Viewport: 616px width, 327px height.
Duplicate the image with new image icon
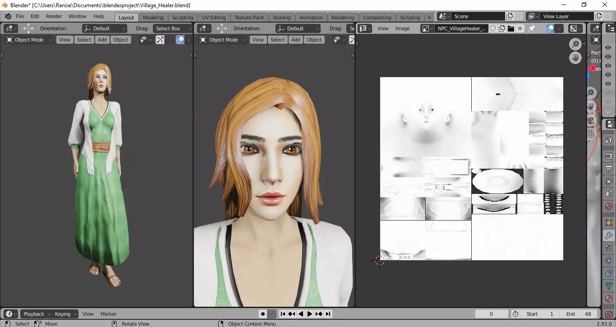click(502, 28)
